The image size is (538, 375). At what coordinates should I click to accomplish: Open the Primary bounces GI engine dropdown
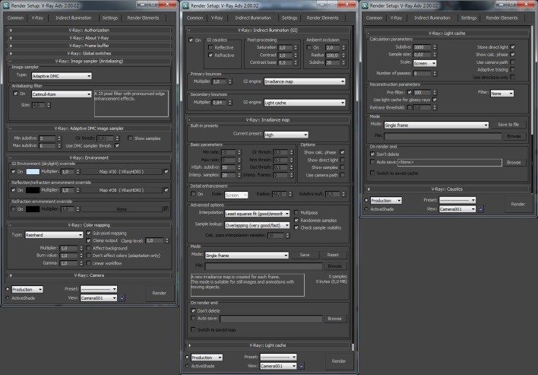[x=305, y=81]
